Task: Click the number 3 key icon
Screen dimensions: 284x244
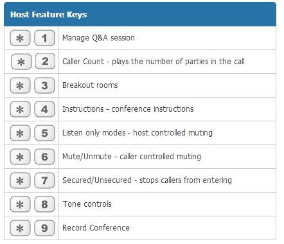Action: point(44,85)
